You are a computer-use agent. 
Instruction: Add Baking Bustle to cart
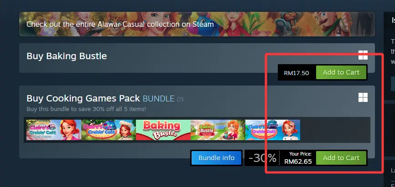[341, 72]
